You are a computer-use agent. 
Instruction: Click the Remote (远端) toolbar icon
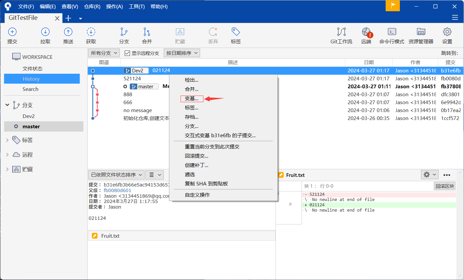click(366, 32)
